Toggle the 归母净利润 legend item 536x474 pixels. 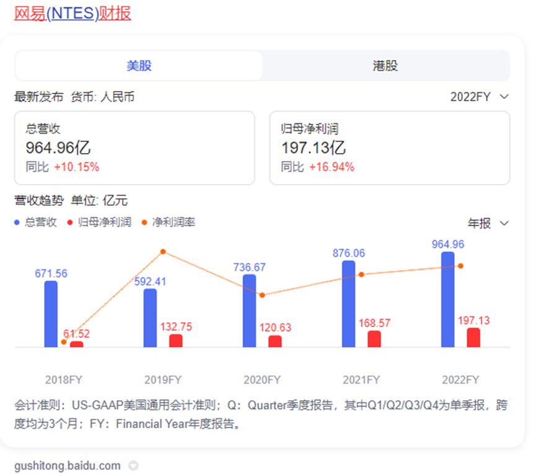[x=100, y=222]
